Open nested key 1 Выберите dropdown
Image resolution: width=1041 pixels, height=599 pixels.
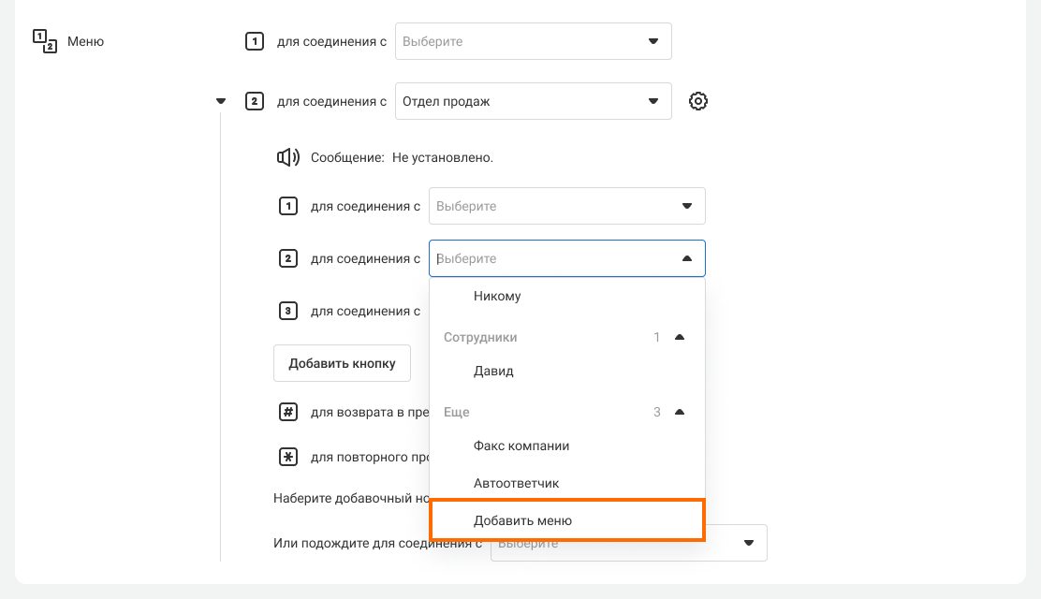pyautogui.click(x=567, y=206)
